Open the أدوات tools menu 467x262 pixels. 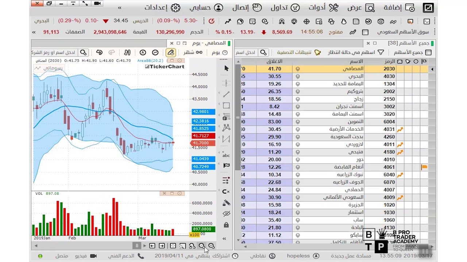(324, 8)
